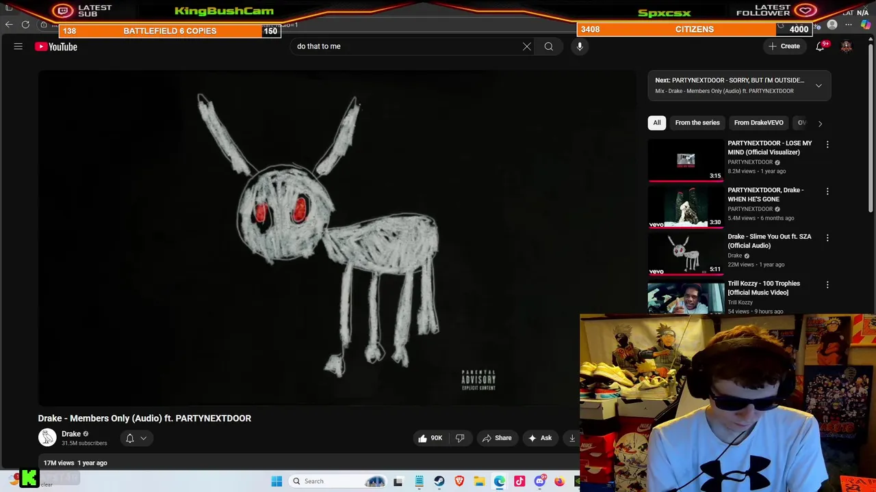Share the video

point(498,438)
